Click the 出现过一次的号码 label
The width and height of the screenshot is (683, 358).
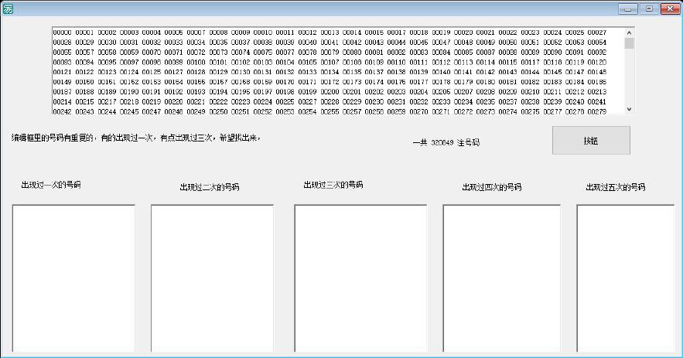click(x=51, y=185)
